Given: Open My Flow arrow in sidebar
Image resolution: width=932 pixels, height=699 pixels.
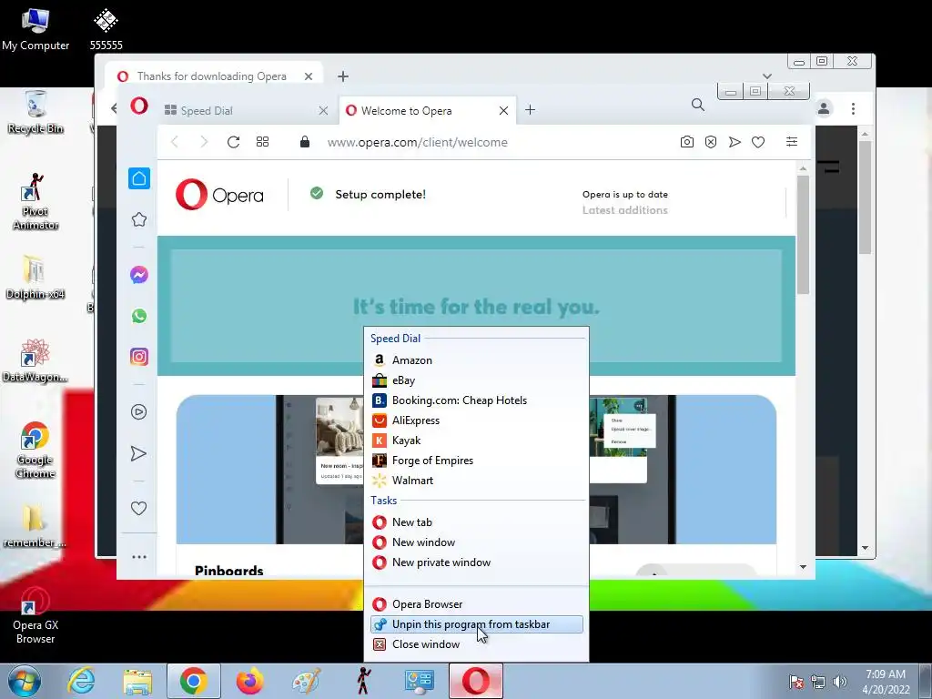Looking at the screenshot, I should coord(138,453).
